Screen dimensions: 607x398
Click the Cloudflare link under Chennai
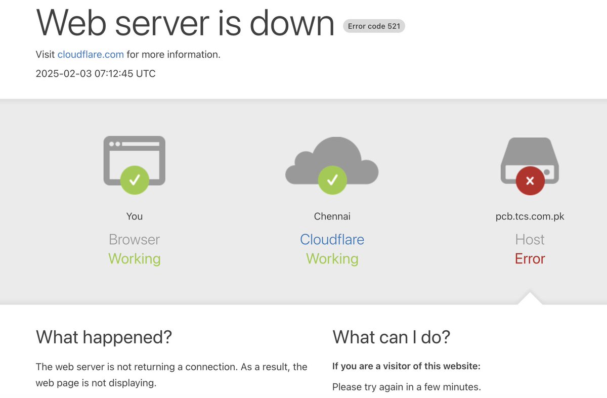332,239
